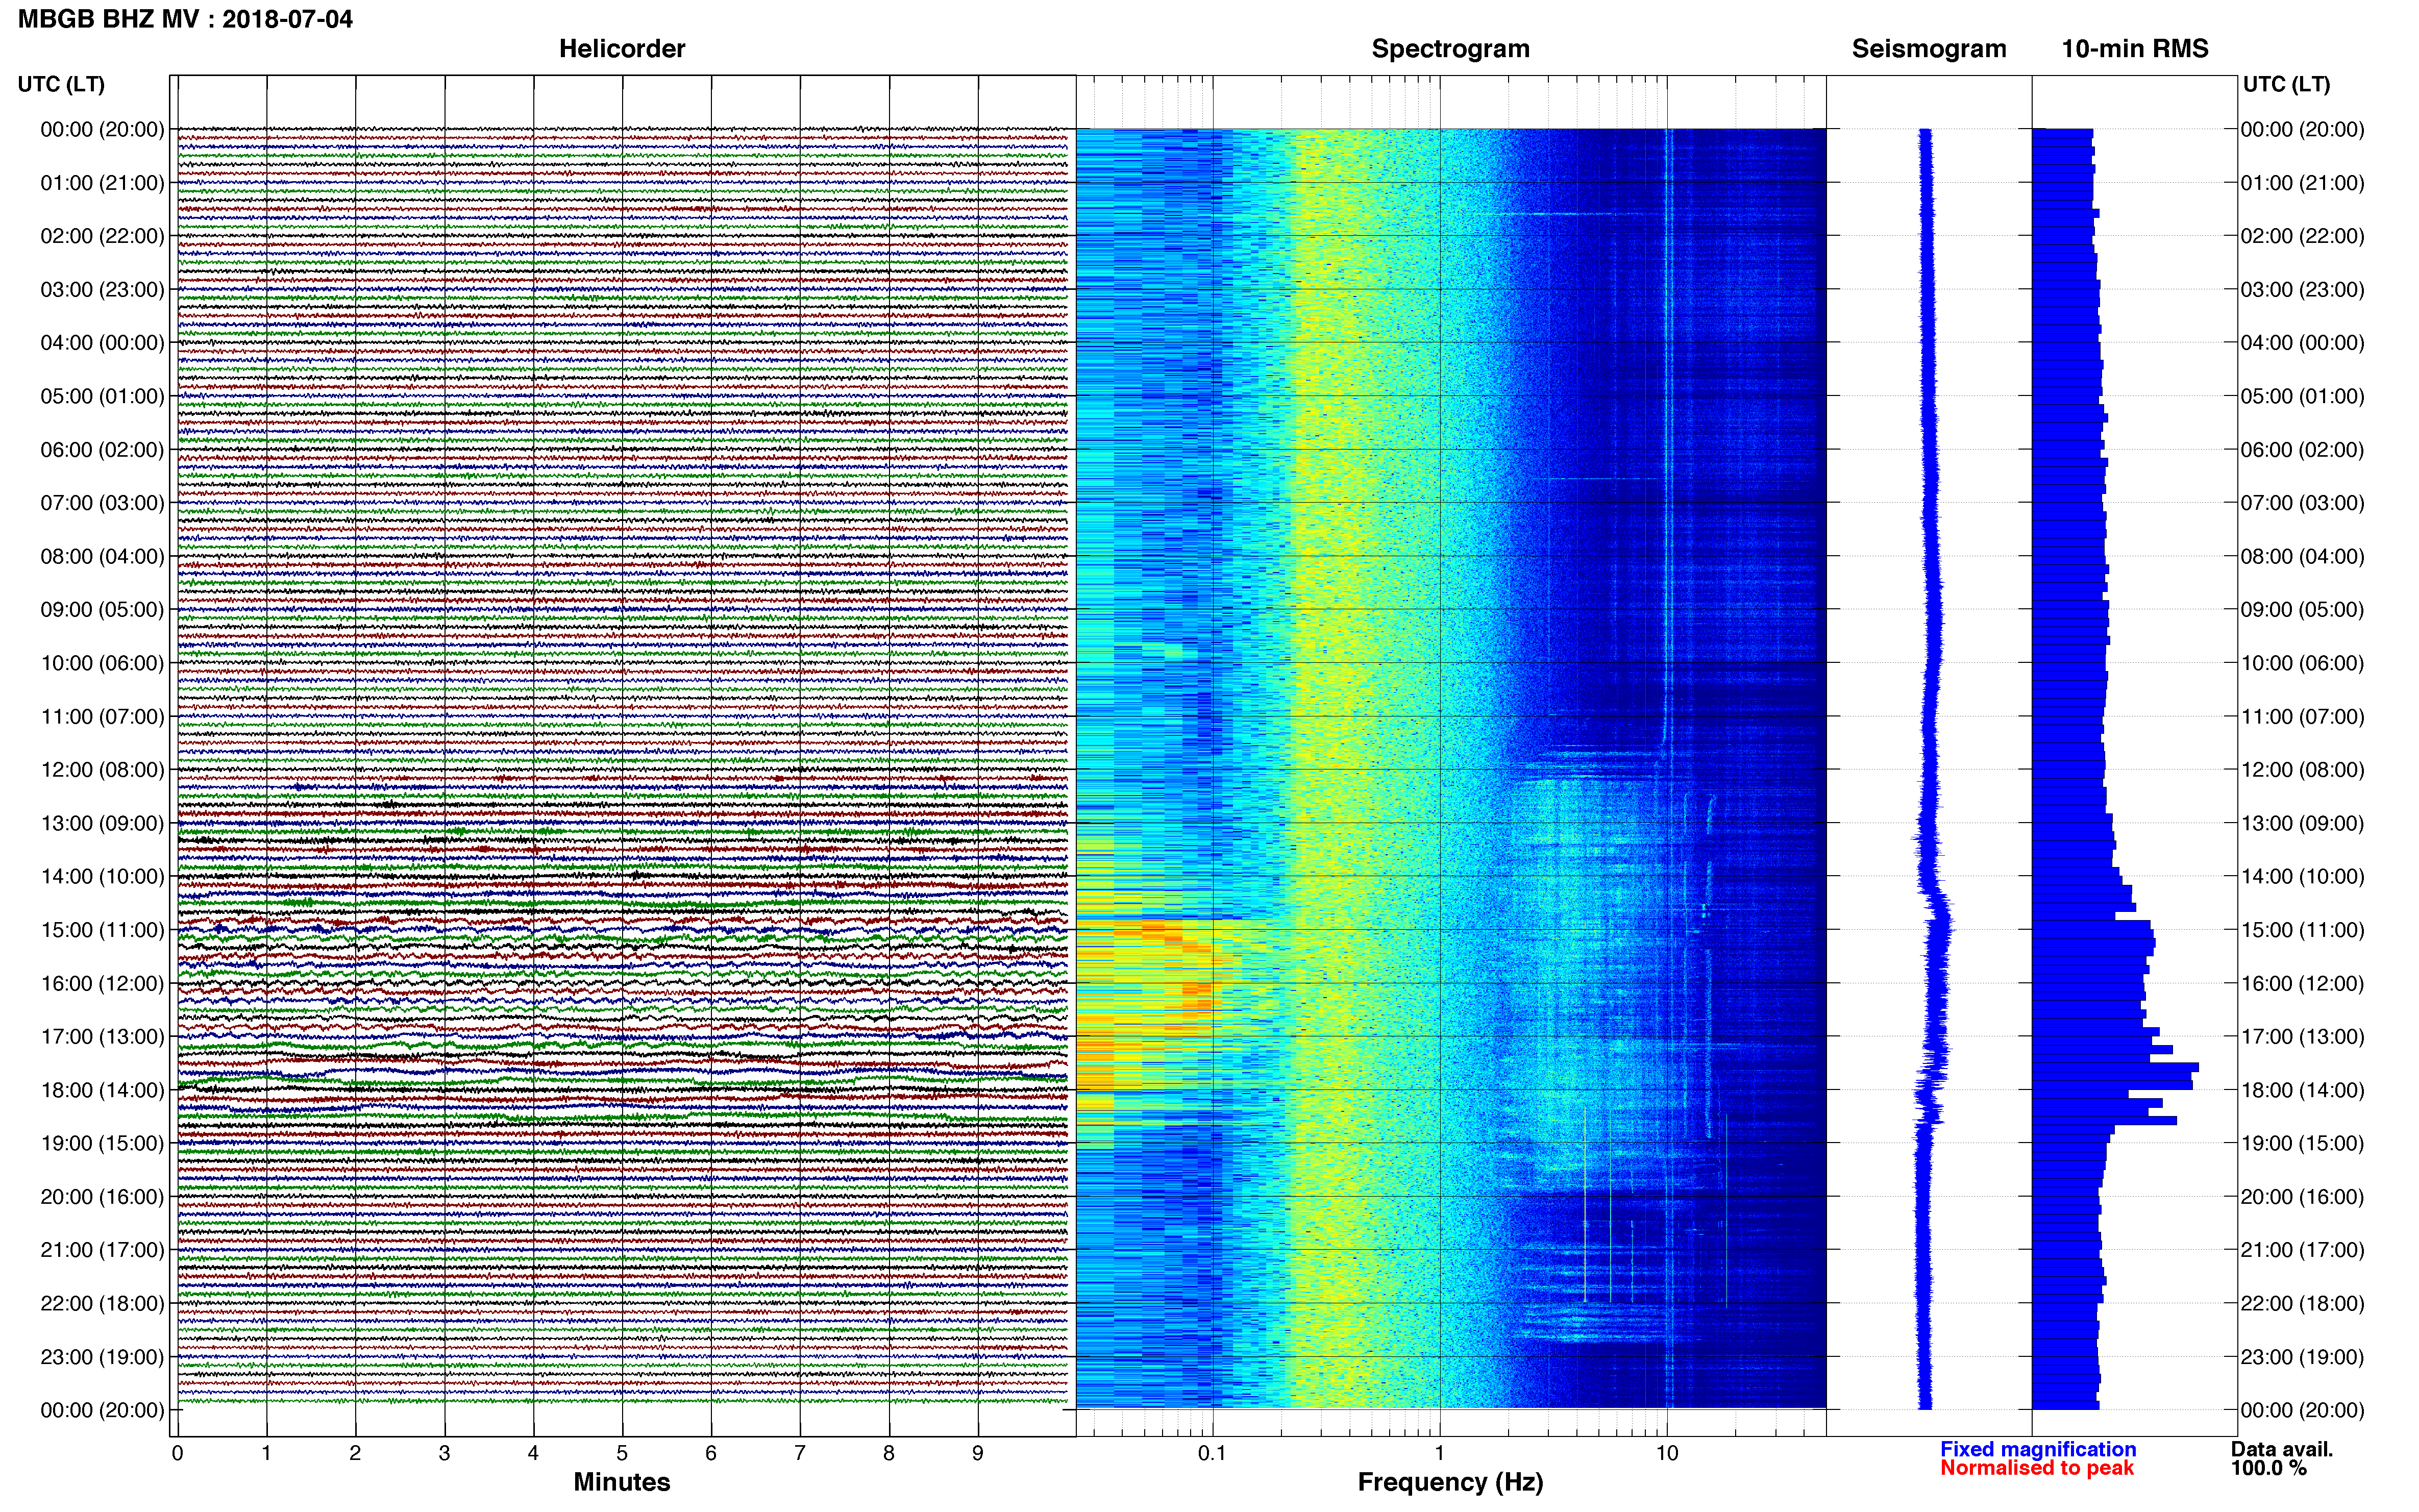This screenshot has width=2419, height=1512.
Task: Click left time label 18:00 (14:00)
Action: [102, 1090]
